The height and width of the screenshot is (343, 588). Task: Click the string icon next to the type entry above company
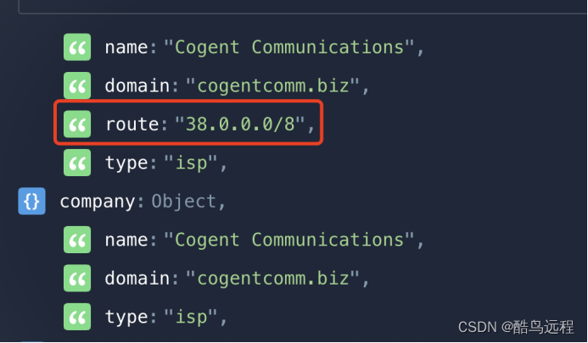[x=77, y=163]
